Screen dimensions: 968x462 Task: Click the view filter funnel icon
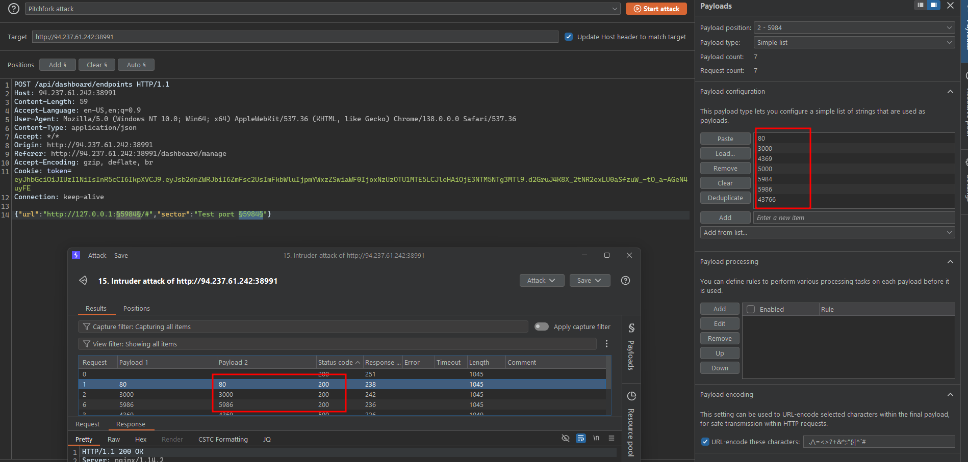click(87, 344)
